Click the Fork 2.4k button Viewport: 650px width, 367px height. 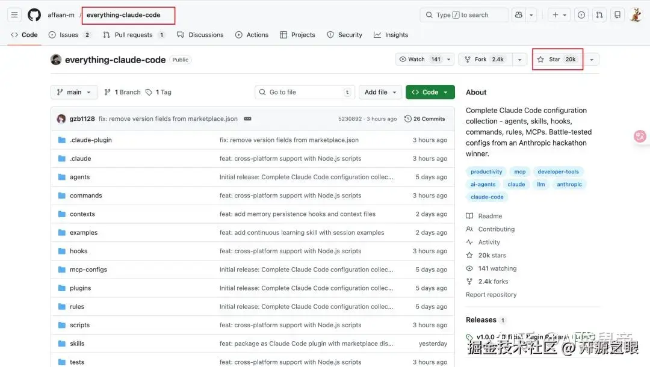[486, 59]
